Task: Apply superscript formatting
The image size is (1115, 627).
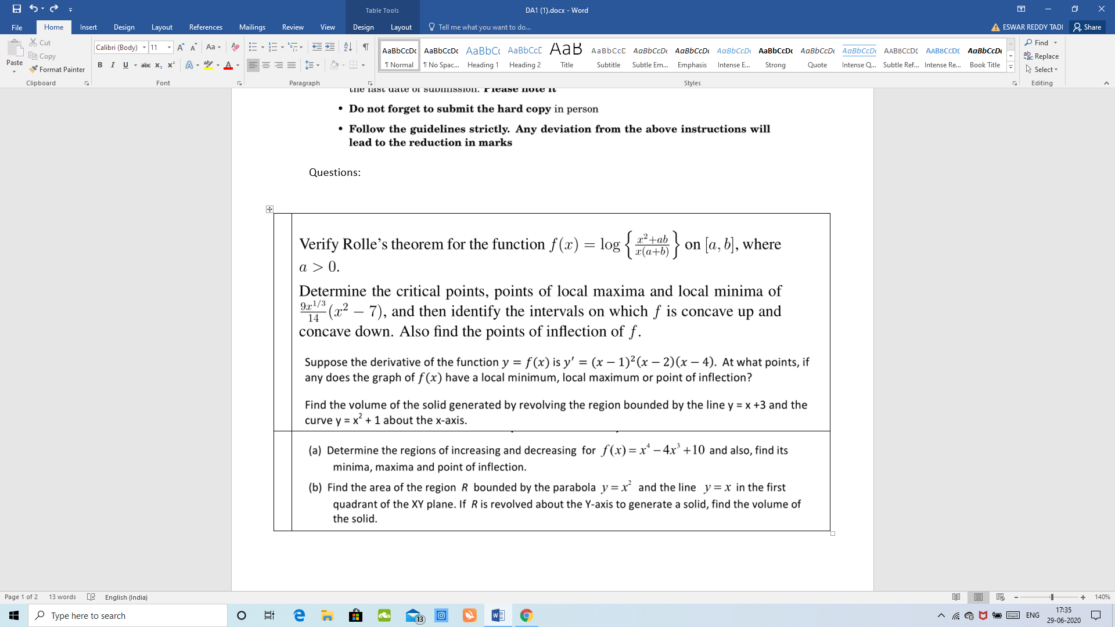Action: (170, 65)
